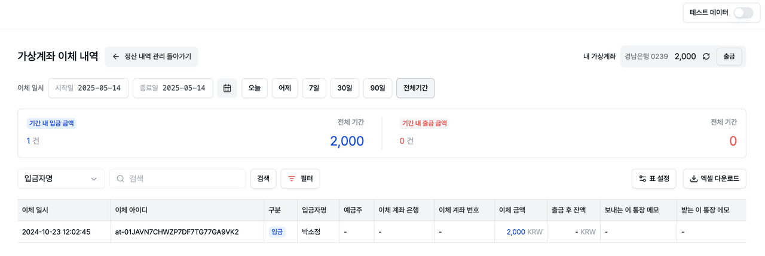This screenshot has width=765, height=256.
Task: Select the 7일 period option
Action: point(314,88)
